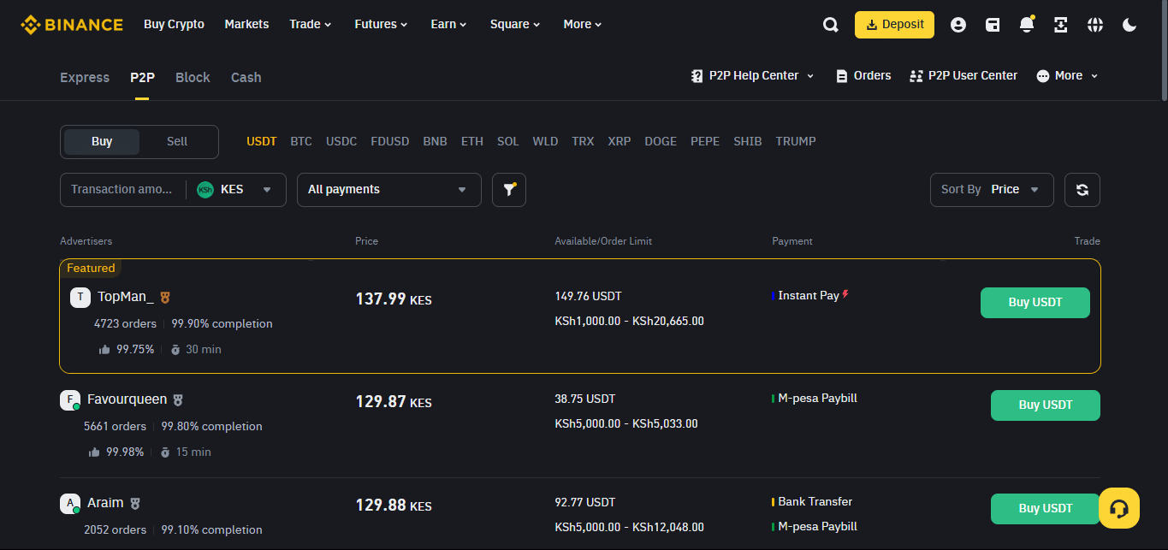This screenshot has height=550, width=1168.
Task: Switch to the Express tab
Action: pos(84,77)
